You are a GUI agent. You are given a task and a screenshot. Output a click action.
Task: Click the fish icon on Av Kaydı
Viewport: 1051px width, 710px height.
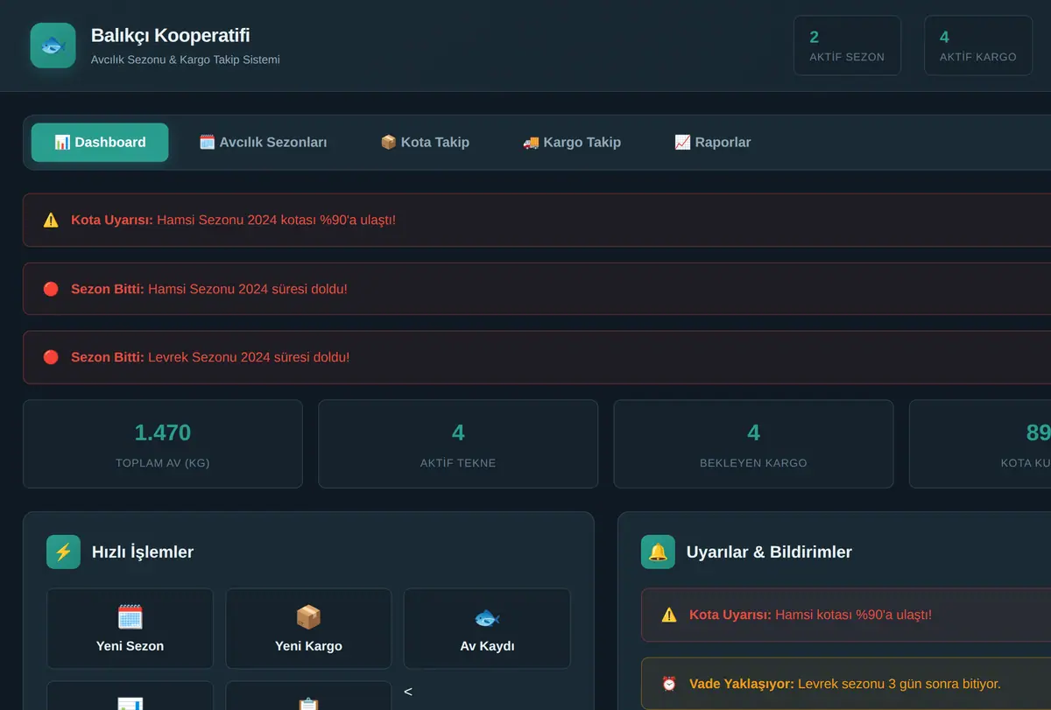[487, 617]
